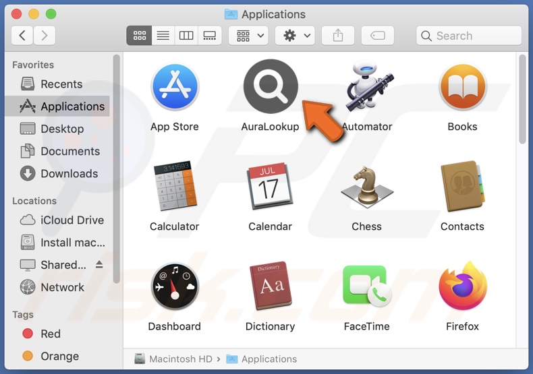Go back with the back arrow

22,35
